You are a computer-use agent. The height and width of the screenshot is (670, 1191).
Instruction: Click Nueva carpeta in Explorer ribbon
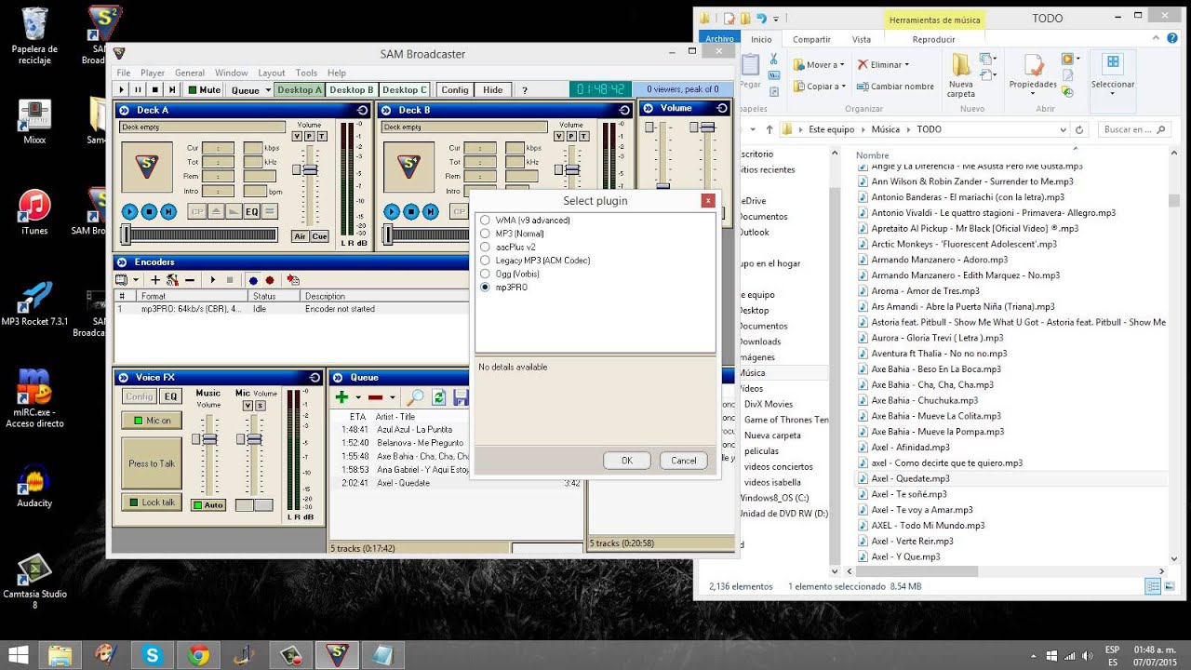tap(961, 76)
